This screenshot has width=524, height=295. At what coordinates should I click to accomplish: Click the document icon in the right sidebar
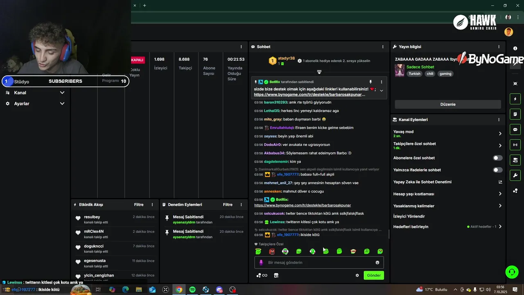pyautogui.click(x=515, y=114)
